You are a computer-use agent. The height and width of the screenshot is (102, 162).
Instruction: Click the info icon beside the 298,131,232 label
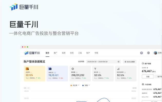click(x=77, y=72)
